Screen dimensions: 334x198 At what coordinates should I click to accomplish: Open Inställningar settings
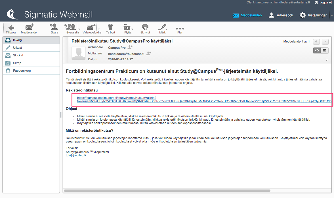tap(313, 15)
